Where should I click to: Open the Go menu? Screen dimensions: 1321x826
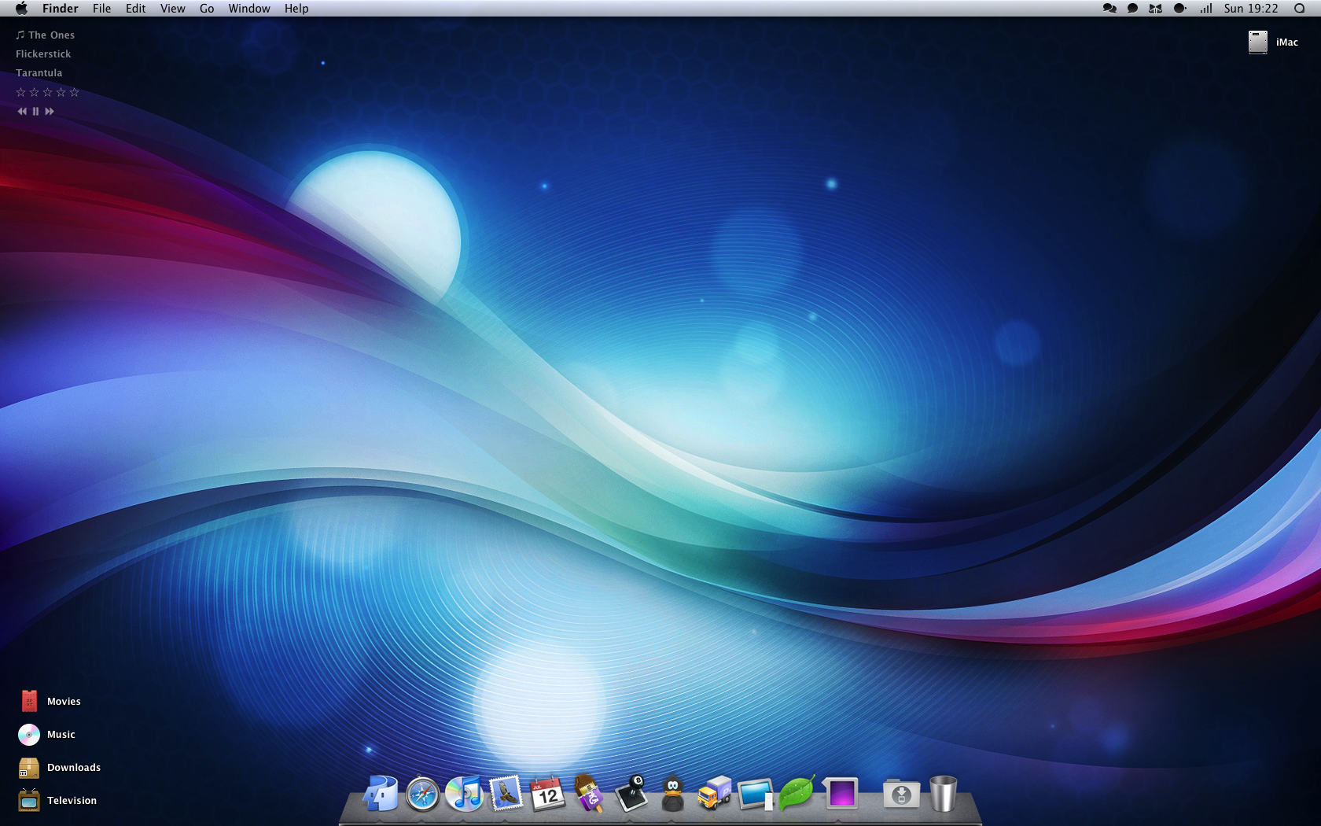tap(207, 9)
